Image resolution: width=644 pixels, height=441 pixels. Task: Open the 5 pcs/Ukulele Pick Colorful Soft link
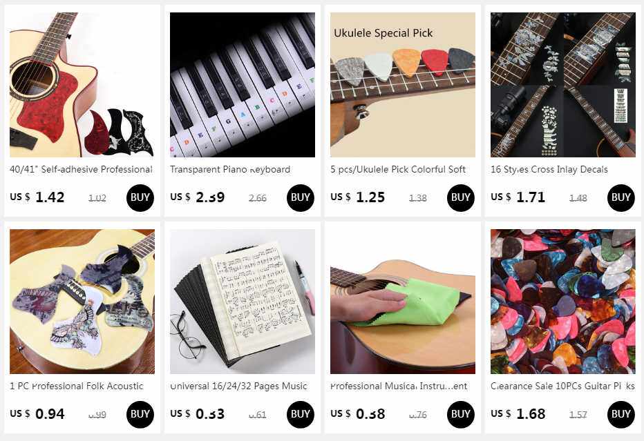[x=398, y=169]
